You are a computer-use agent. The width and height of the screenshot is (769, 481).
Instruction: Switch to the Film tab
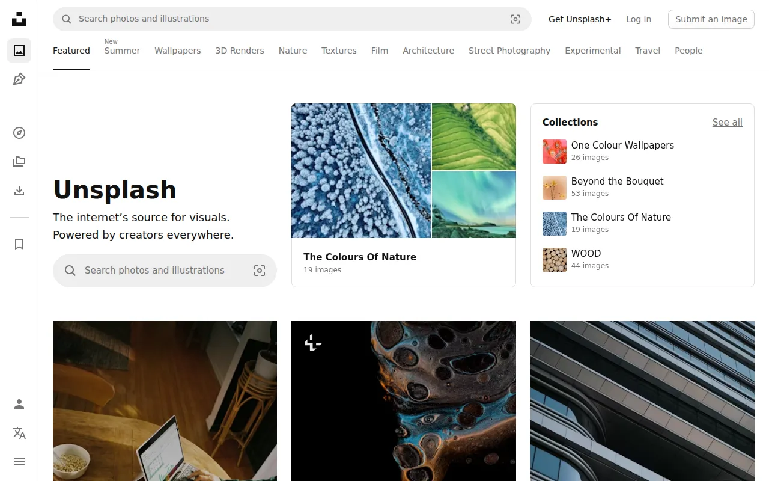[x=380, y=51]
